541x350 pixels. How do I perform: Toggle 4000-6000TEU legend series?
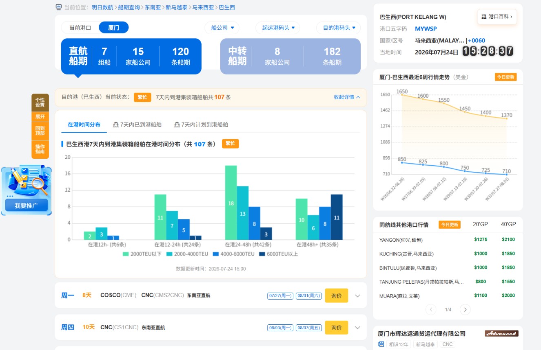[234, 254]
